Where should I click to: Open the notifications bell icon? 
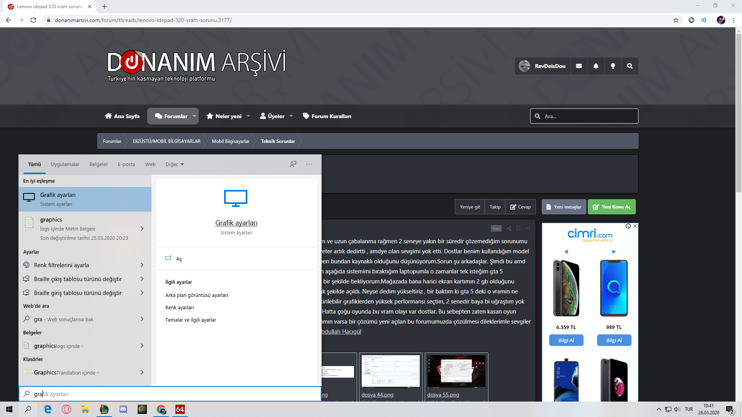[596, 66]
